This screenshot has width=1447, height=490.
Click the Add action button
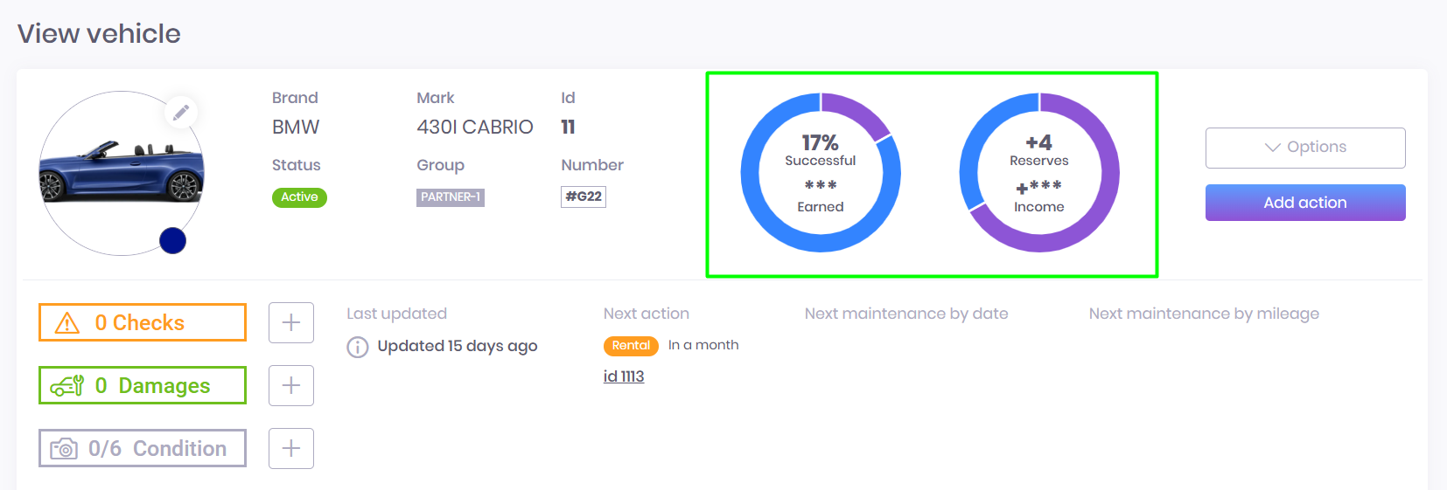click(x=1304, y=203)
